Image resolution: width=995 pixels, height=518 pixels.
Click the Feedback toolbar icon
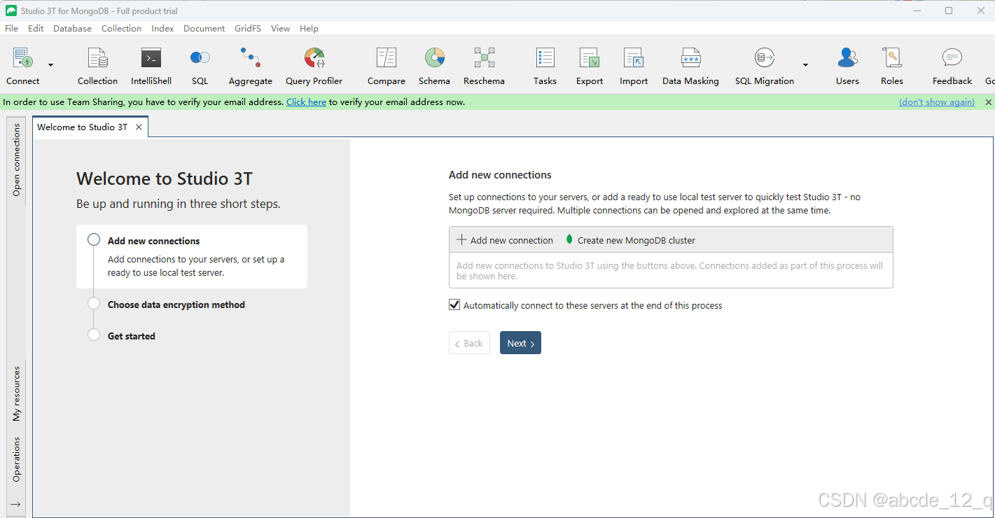pos(952,58)
